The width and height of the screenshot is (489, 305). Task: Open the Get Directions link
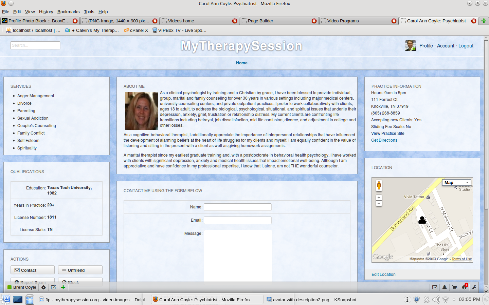[x=384, y=140]
